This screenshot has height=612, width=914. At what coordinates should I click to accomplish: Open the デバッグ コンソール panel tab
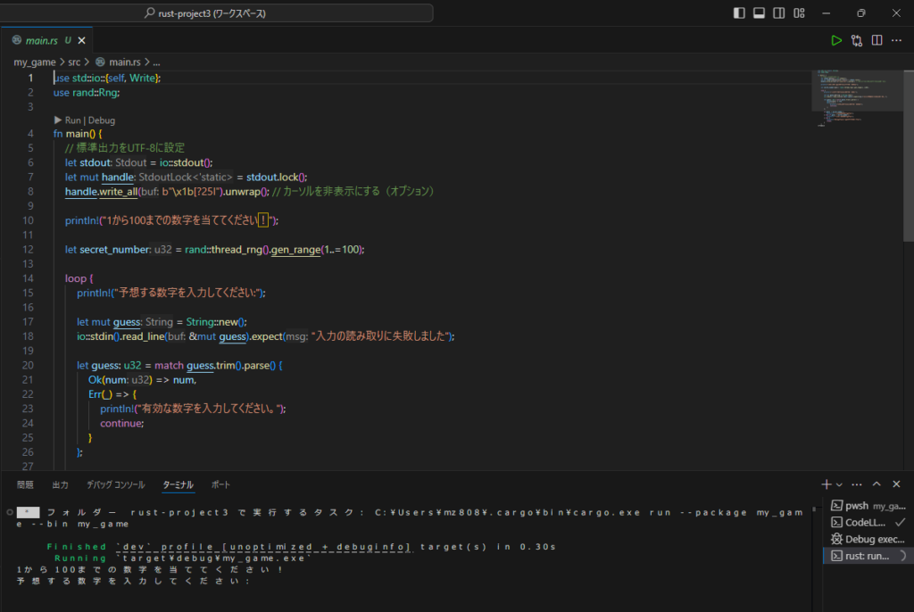pyautogui.click(x=115, y=484)
